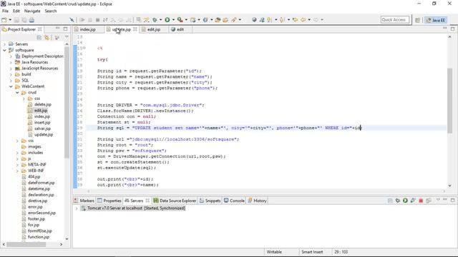Open the Snippets tab
The height and width of the screenshot is (257, 458).
pos(210,201)
